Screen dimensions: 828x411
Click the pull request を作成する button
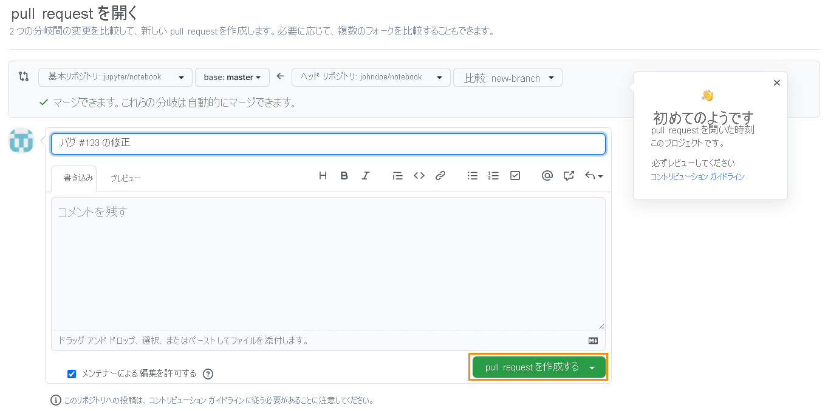[x=532, y=367]
